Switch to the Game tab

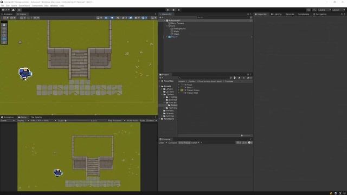tap(22, 117)
